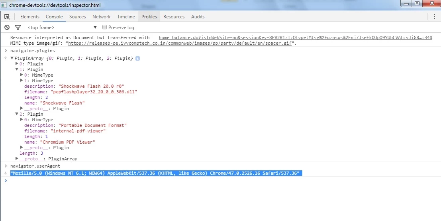Collapse the PluginArray object tree
441x221 pixels.
click(x=12, y=58)
